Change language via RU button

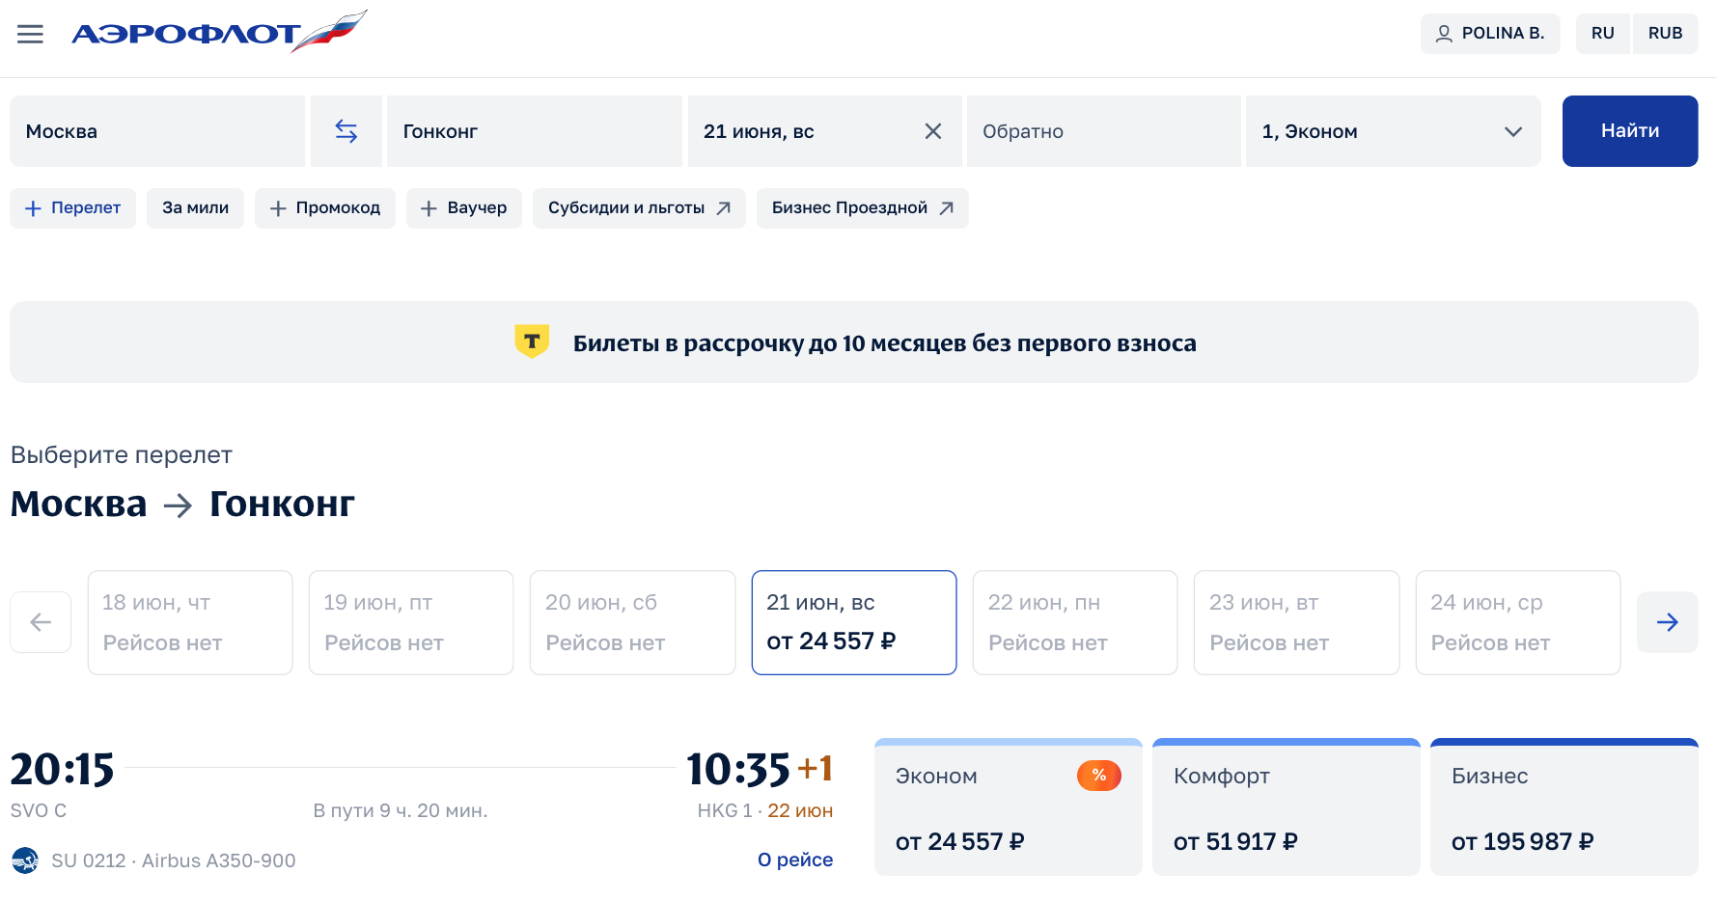(1602, 33)
